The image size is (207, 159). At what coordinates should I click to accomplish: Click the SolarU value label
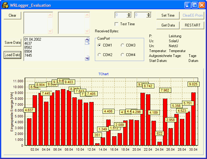point(174,41)
